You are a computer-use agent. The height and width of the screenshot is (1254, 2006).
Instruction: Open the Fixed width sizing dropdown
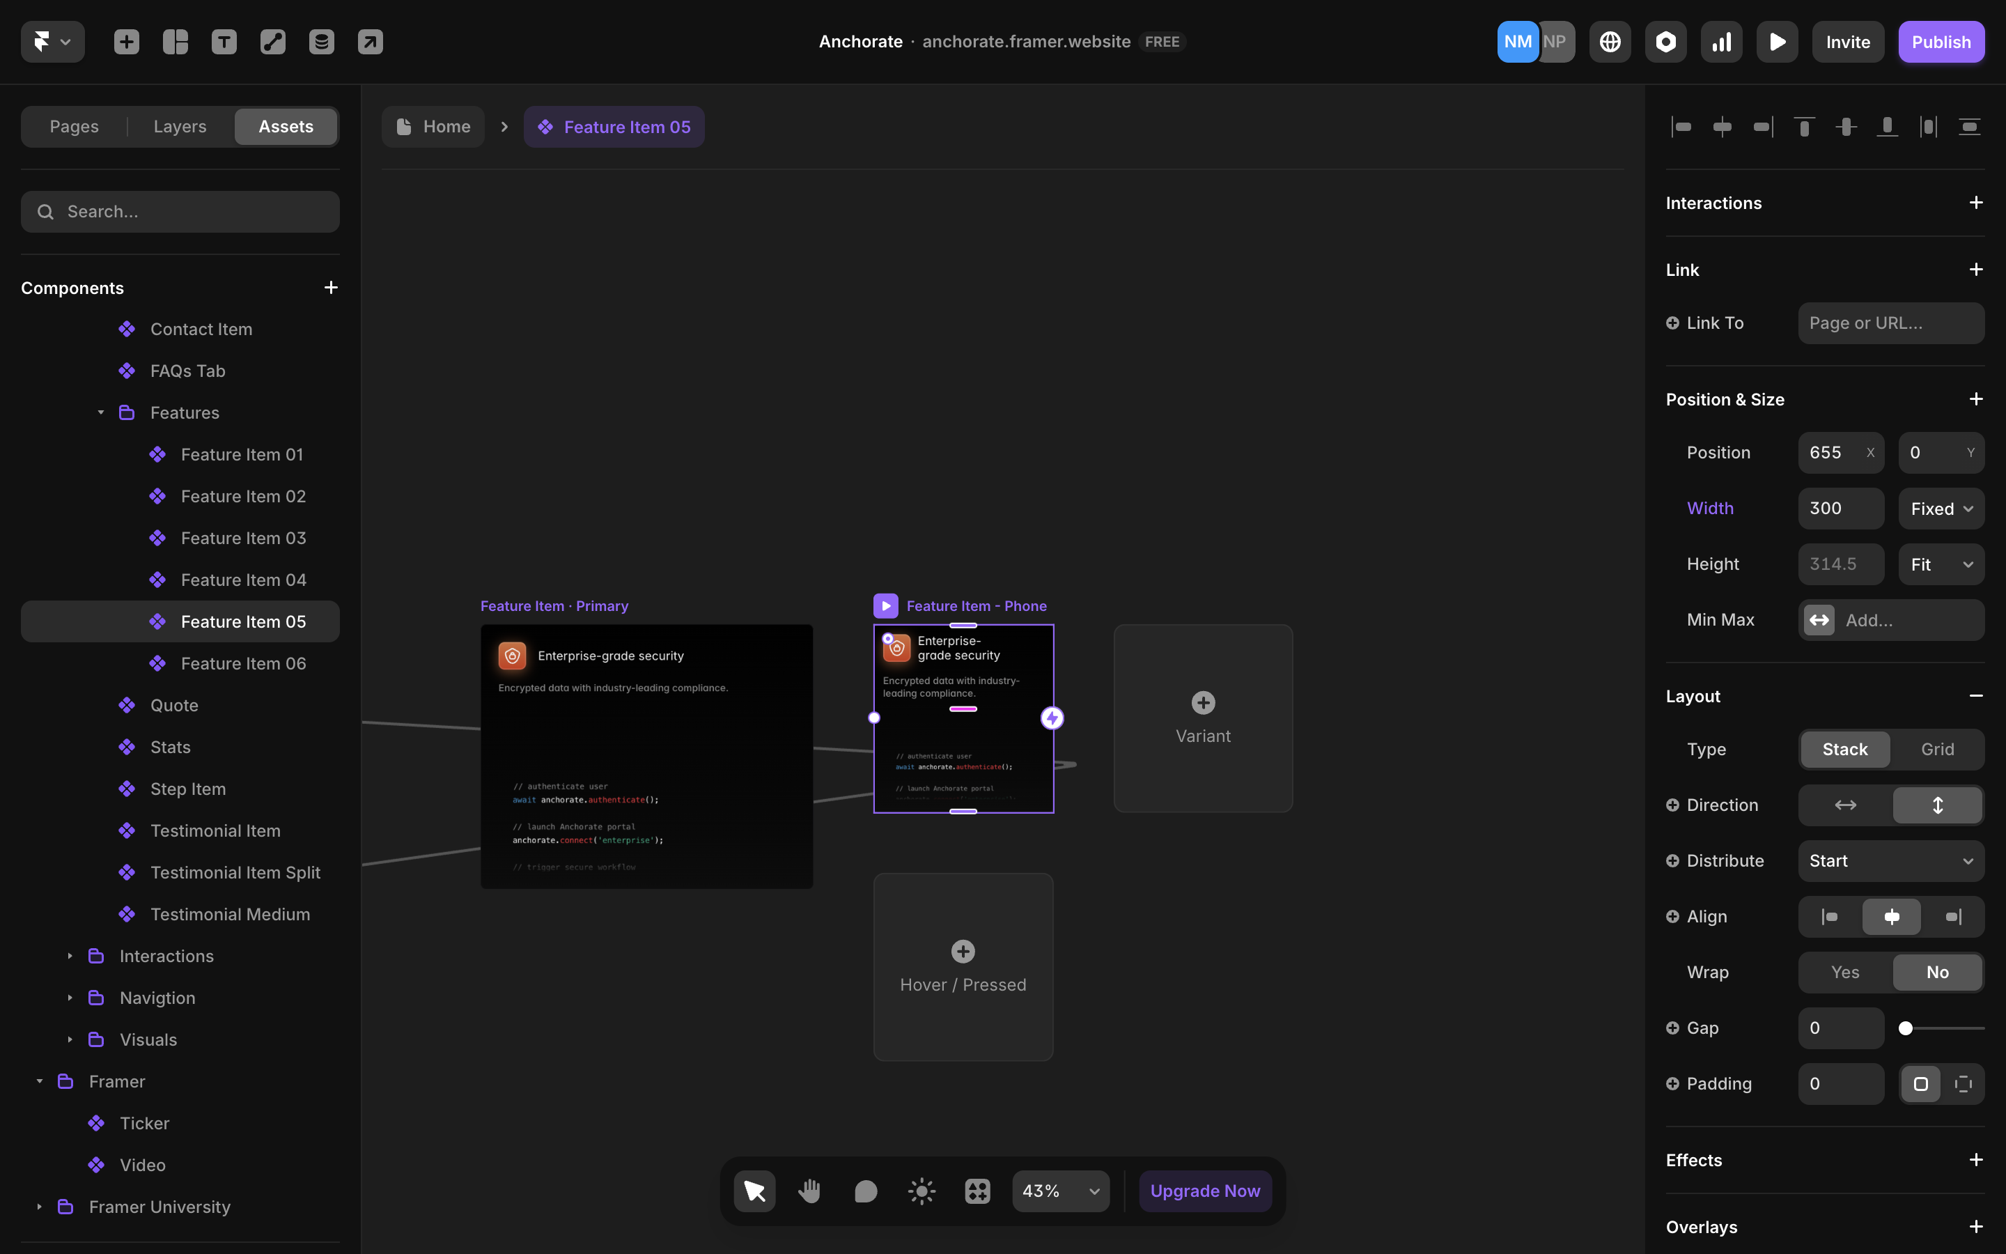coord(1941,508)
